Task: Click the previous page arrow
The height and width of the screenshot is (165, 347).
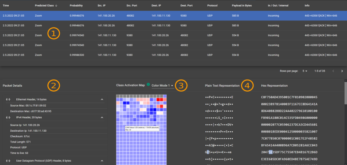Action: pos(333,71)
